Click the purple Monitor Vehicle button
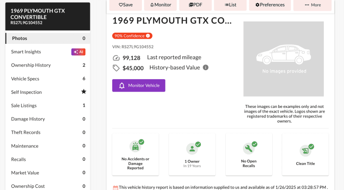This screenshot has width=344, height=190. tap(138, 86)
